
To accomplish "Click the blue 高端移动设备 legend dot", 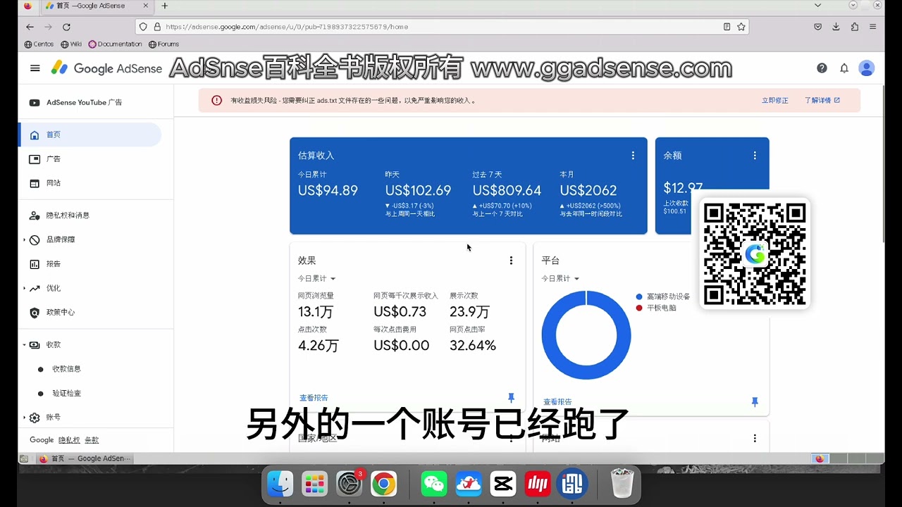I will (639, 297).
